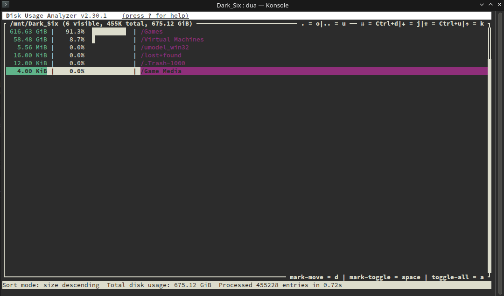
Task: Click the upward chevron window button
Action: pos(490,5)
